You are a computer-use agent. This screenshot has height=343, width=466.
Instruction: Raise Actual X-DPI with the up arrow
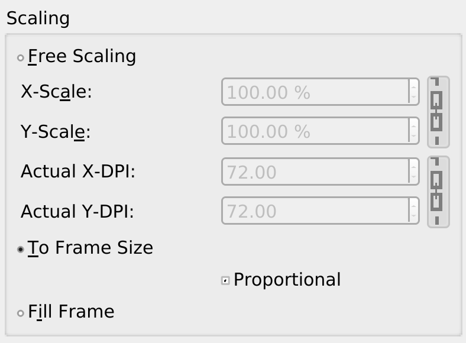coord(413,166)
